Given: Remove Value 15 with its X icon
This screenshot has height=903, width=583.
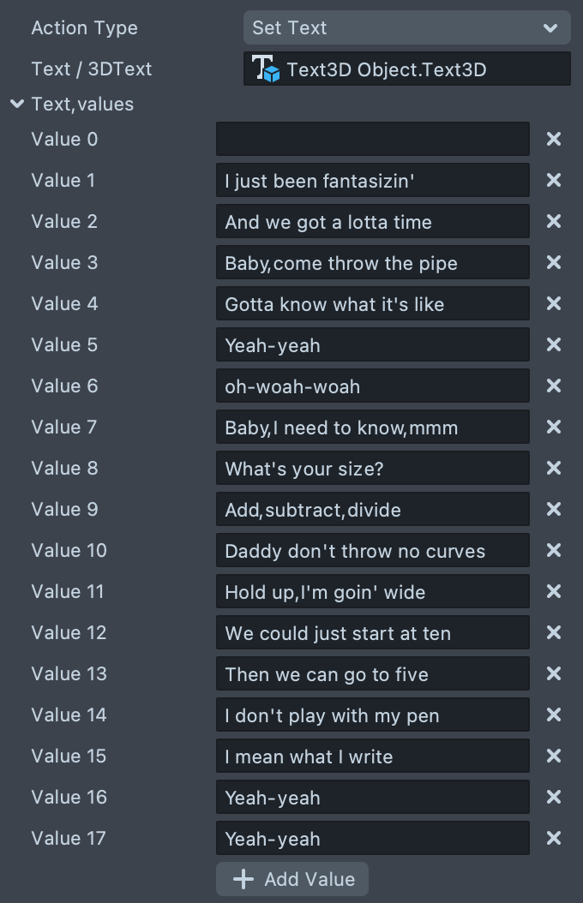Looking at the screenshot, I should point(554,756).
